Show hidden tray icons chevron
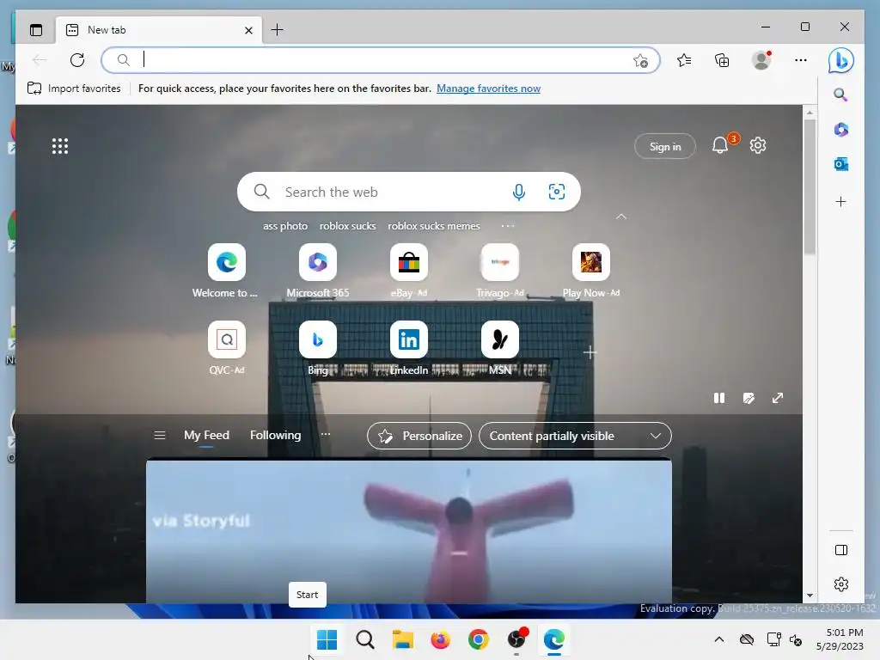This screenshot has height=660, width=880. click(x=719, y=639)
